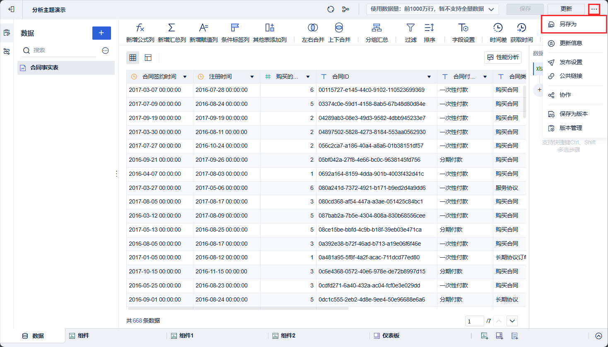This screenshot has height=347, width=608.
Task: Choose 公共链接 from the menu
Action: click(574, 76)
